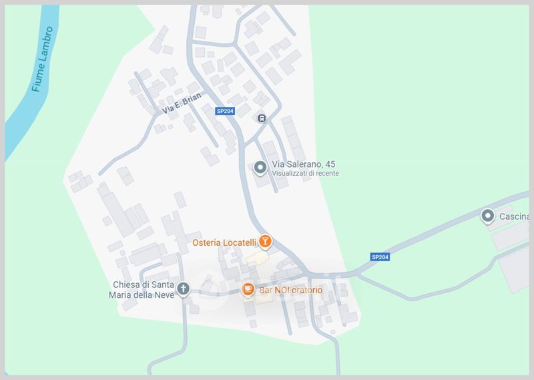Click the SP204 road shield near Cascina

click(x=380, y=257)
